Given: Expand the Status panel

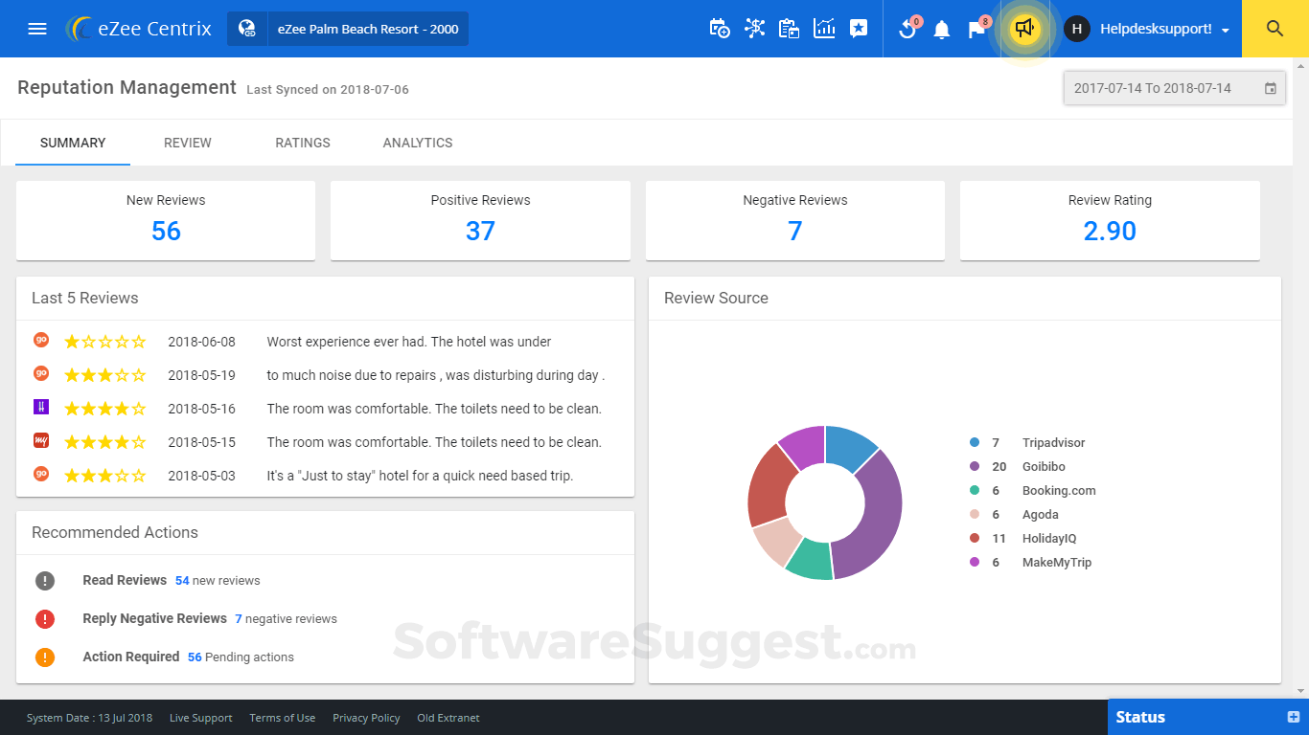Looking at the screenshot, I should tap(1293, 717).
